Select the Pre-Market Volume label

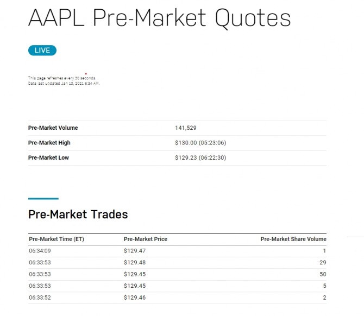[53, 128]
